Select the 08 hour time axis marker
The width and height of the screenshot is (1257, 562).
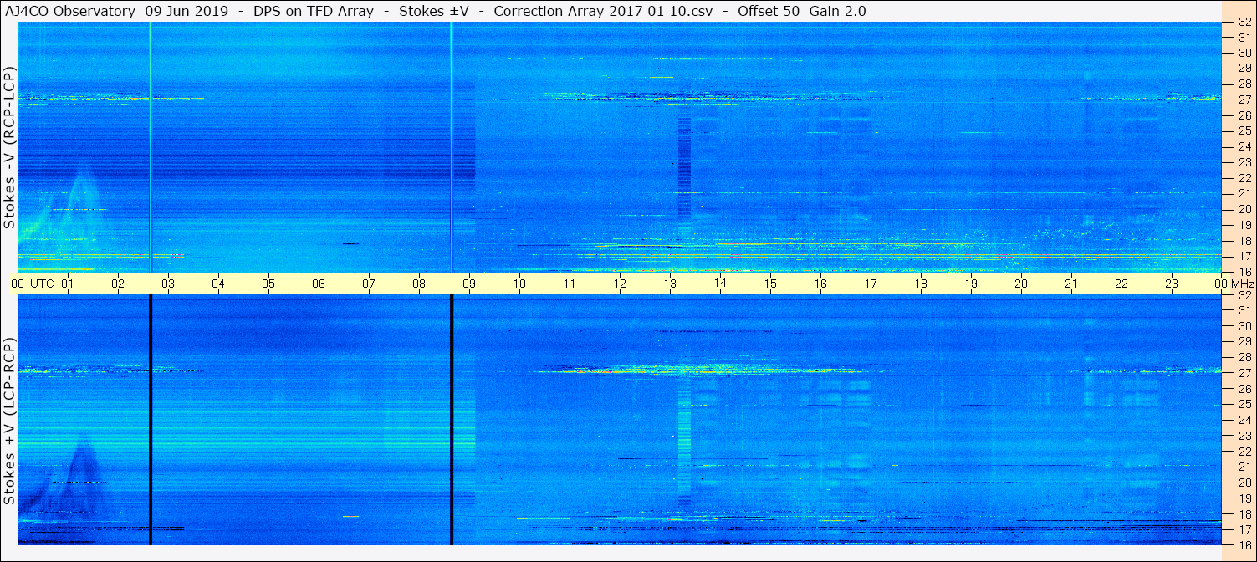pos(419,284)
